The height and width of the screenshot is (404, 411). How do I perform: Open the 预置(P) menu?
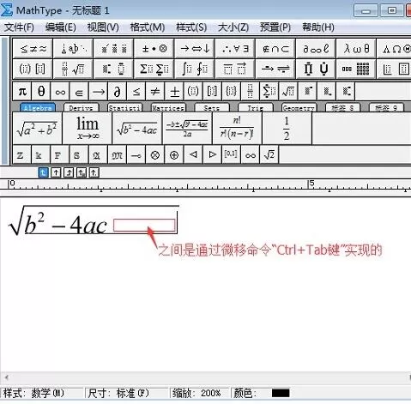coord(275,27)
